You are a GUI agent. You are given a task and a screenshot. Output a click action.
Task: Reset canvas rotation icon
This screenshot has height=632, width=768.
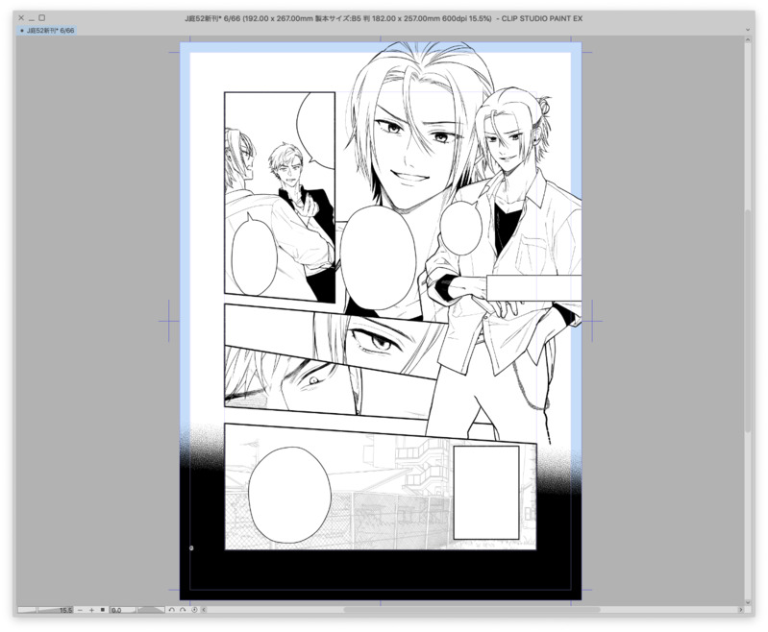click(x=194, y=610)
